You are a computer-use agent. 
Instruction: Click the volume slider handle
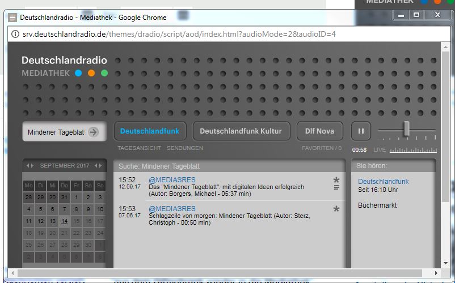click(407, 128)
